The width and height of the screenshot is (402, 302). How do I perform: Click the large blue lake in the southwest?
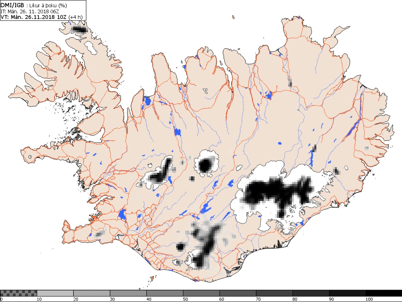coord(122,214)
